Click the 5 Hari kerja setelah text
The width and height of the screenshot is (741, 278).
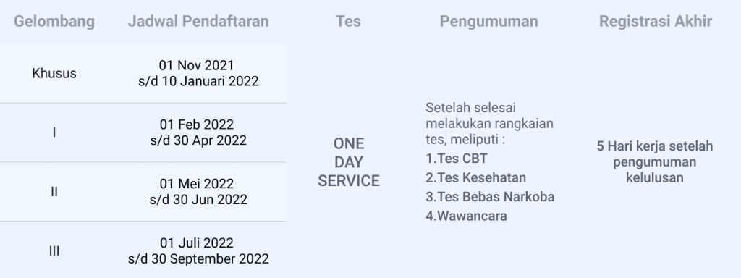654,146
